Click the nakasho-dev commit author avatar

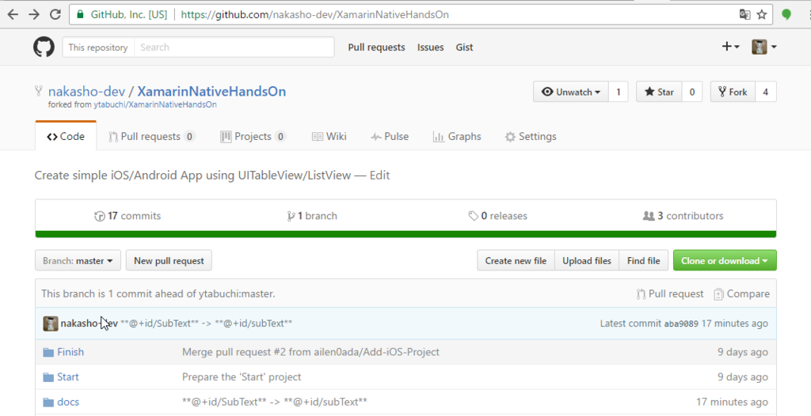[x=50, y=323]
